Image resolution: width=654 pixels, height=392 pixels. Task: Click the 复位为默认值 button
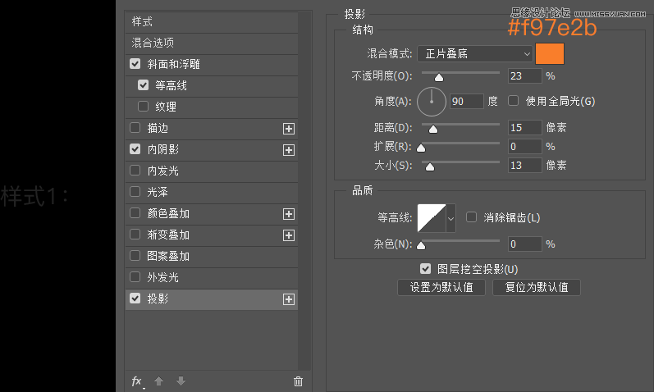[x=537, y=288]
